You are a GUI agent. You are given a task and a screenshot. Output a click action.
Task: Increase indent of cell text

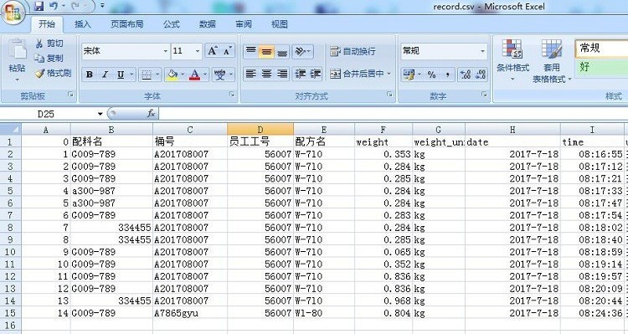tap(315, 74)
